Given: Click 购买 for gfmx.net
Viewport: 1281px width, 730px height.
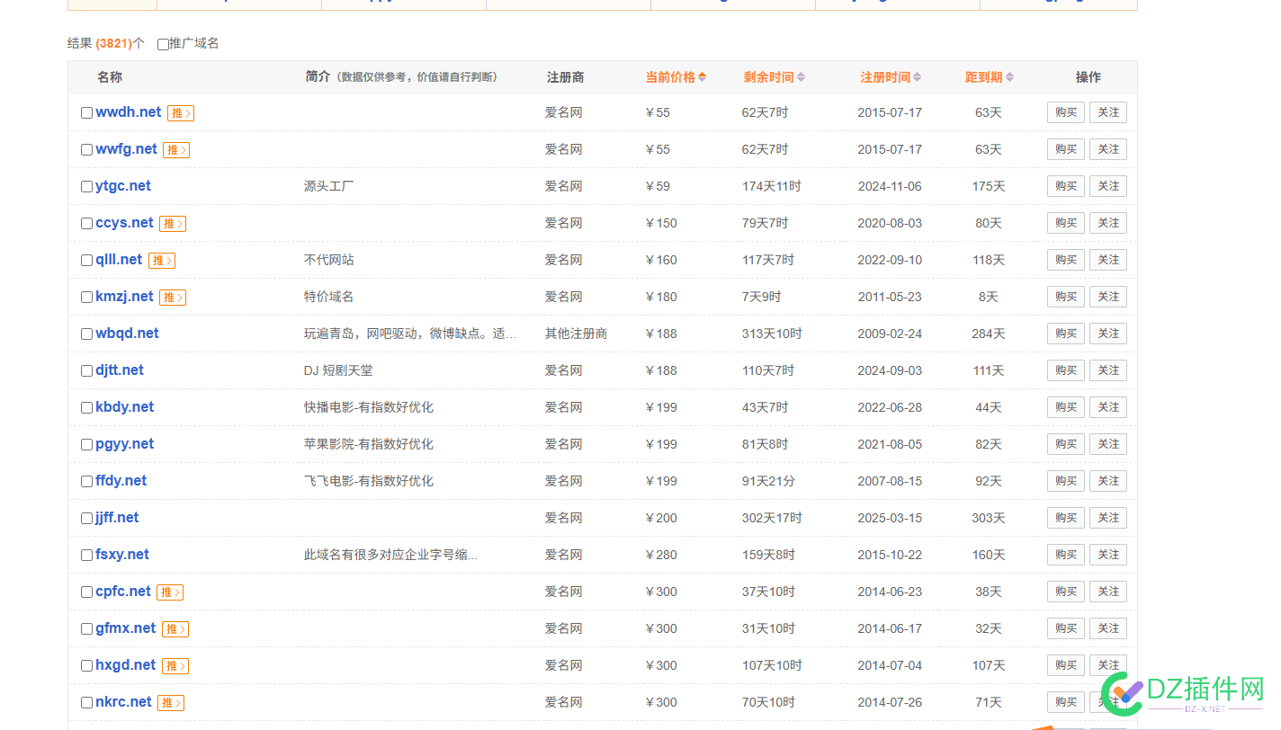Looking at the screenshot, I should [1066, 628].
